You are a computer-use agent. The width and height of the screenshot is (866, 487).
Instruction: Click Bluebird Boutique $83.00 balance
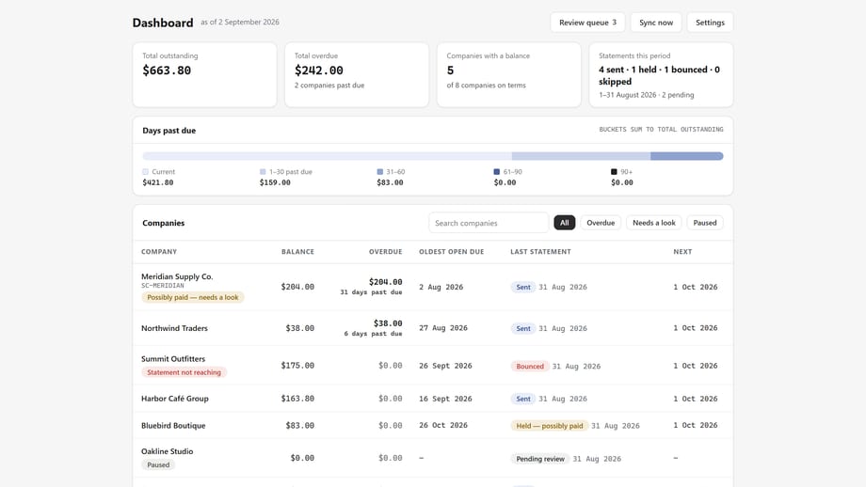coord(300,425)
